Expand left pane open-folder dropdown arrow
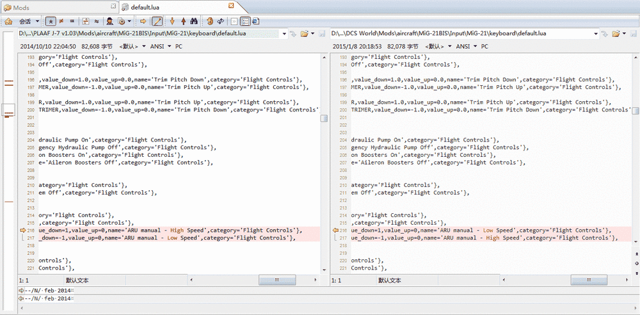640x315 pixels. tap(313, 33)
